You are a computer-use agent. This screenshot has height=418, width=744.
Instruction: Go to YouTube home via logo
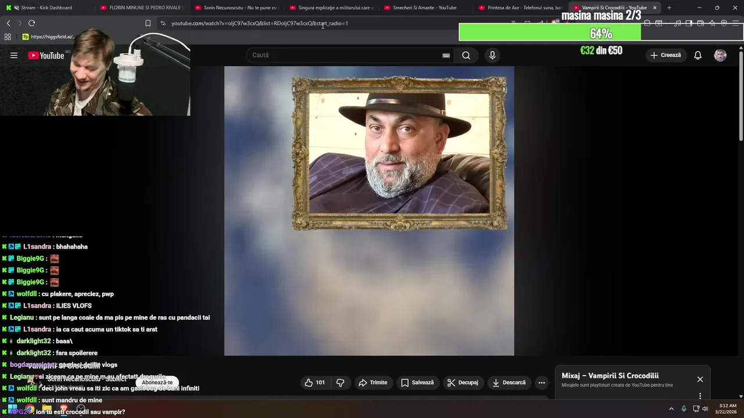click(46, 55)
